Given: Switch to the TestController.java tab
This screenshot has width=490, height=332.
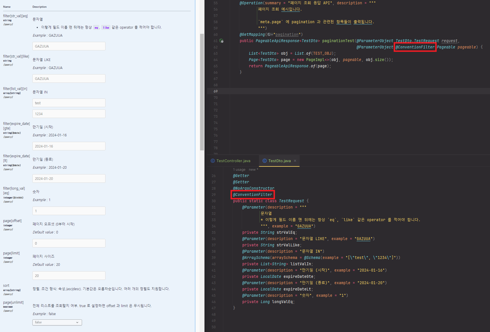Looking at the screenshot, I should [231, 161].
